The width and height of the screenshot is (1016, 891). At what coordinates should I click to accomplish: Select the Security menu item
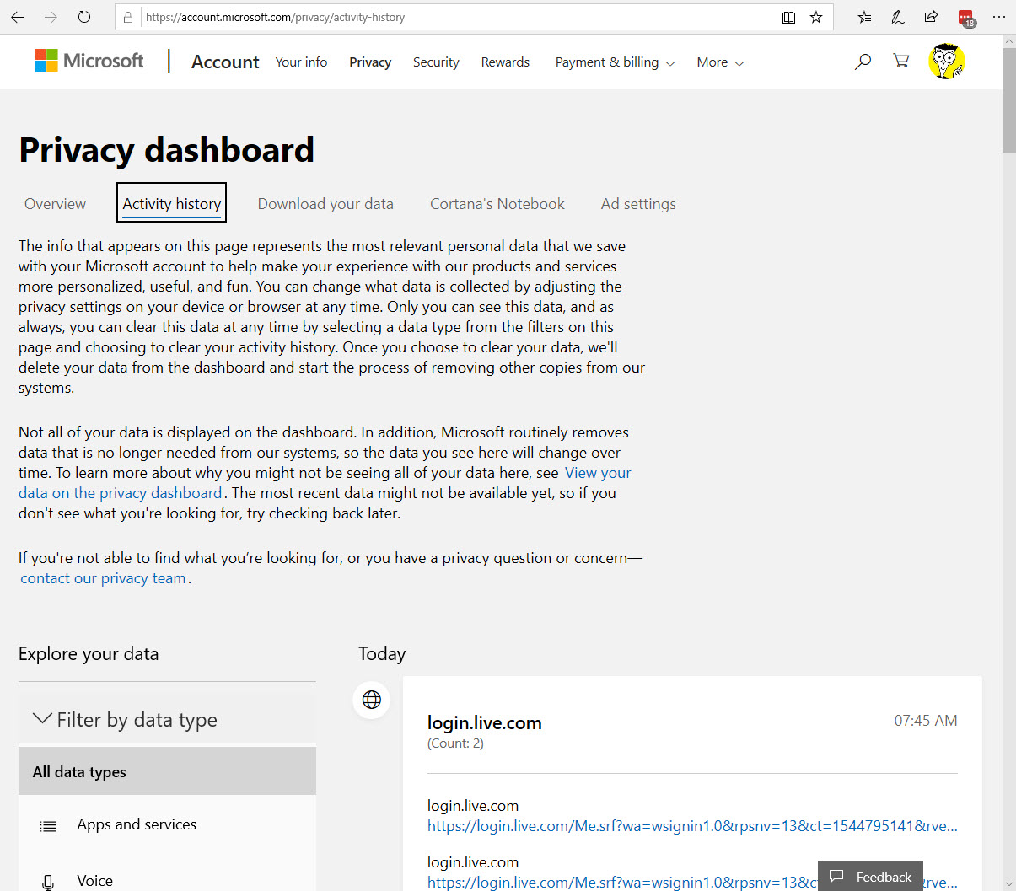(x=436, y=62)
